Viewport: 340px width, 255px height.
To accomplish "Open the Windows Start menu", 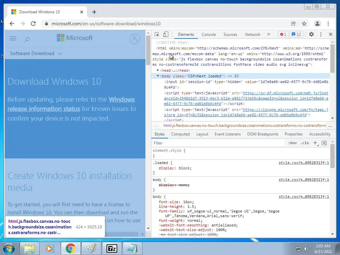I will 9,248.
